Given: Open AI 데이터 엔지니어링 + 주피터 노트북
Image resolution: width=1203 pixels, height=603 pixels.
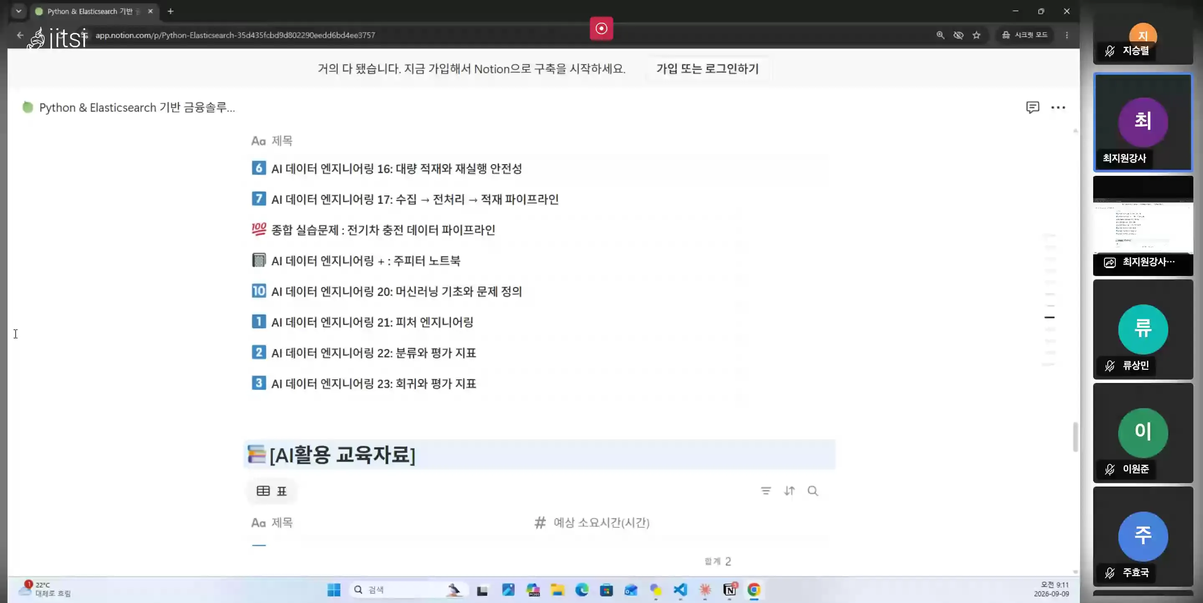Looking at the screenshot, I should tap(365, 261).
